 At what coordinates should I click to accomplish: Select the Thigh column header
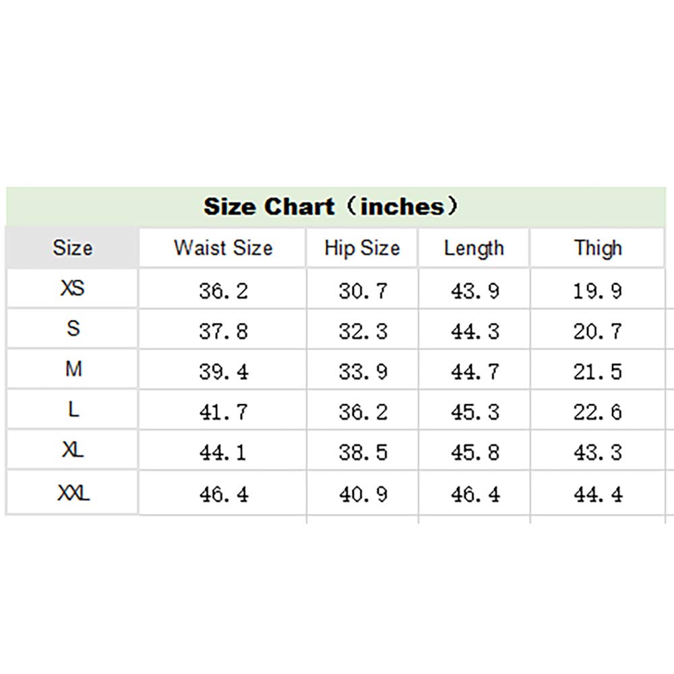tap(598, 248)
